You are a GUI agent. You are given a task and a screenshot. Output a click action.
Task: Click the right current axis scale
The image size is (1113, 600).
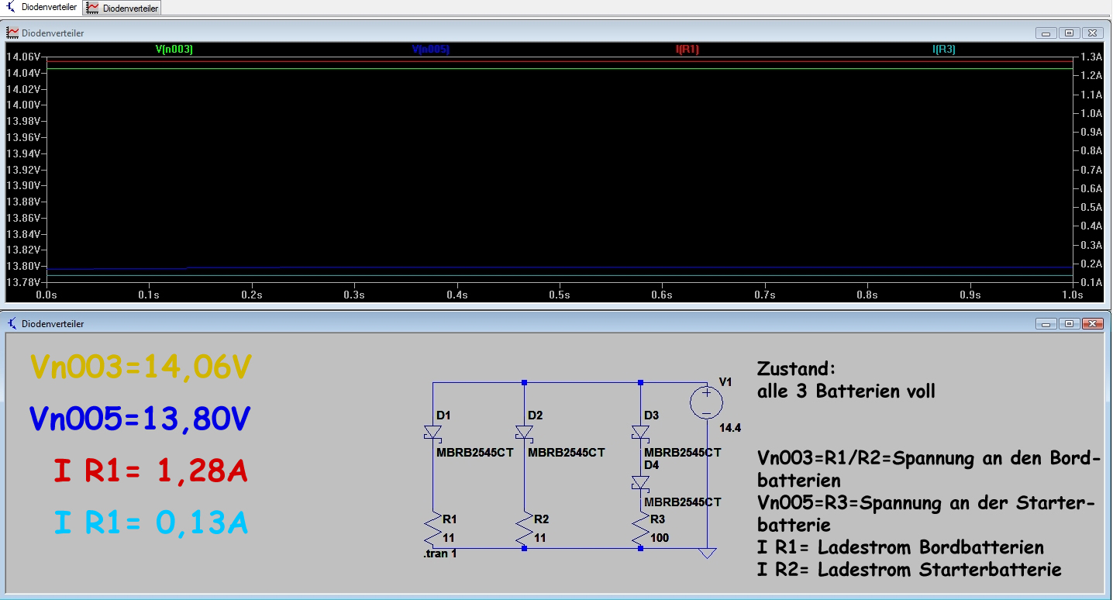(x=1089, y=171)
